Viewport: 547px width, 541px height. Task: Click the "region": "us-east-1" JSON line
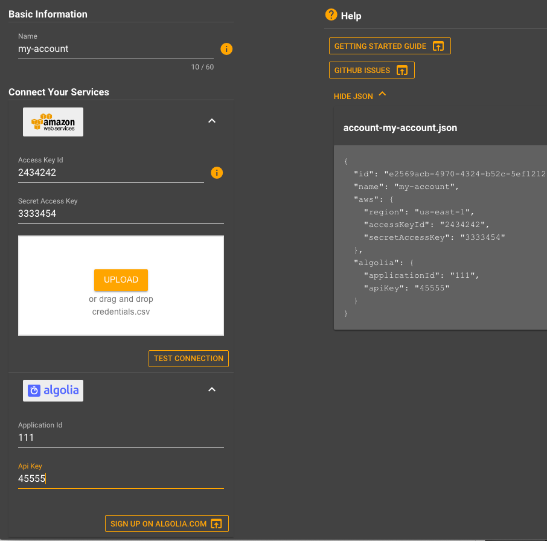pyautogui.click(x=419, y=212)
